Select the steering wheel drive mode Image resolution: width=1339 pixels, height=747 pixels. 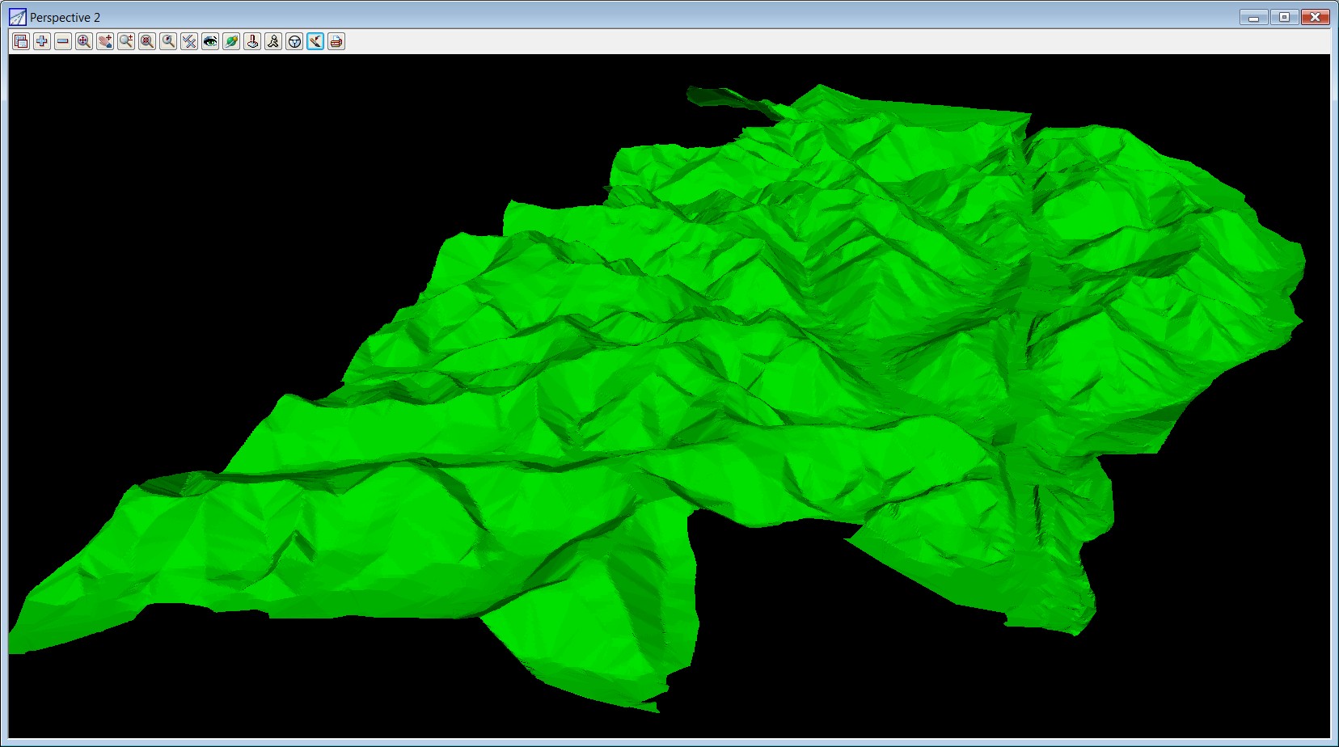tap(294, 41)
